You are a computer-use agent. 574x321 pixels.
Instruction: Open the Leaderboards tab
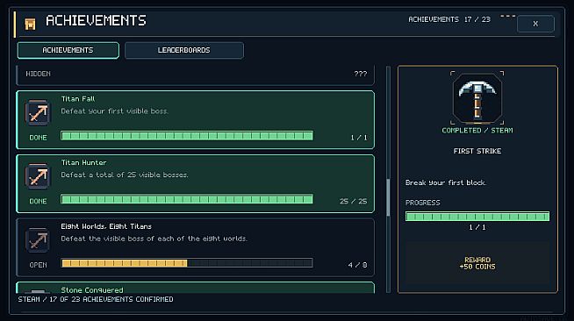(x=184, y=50)
